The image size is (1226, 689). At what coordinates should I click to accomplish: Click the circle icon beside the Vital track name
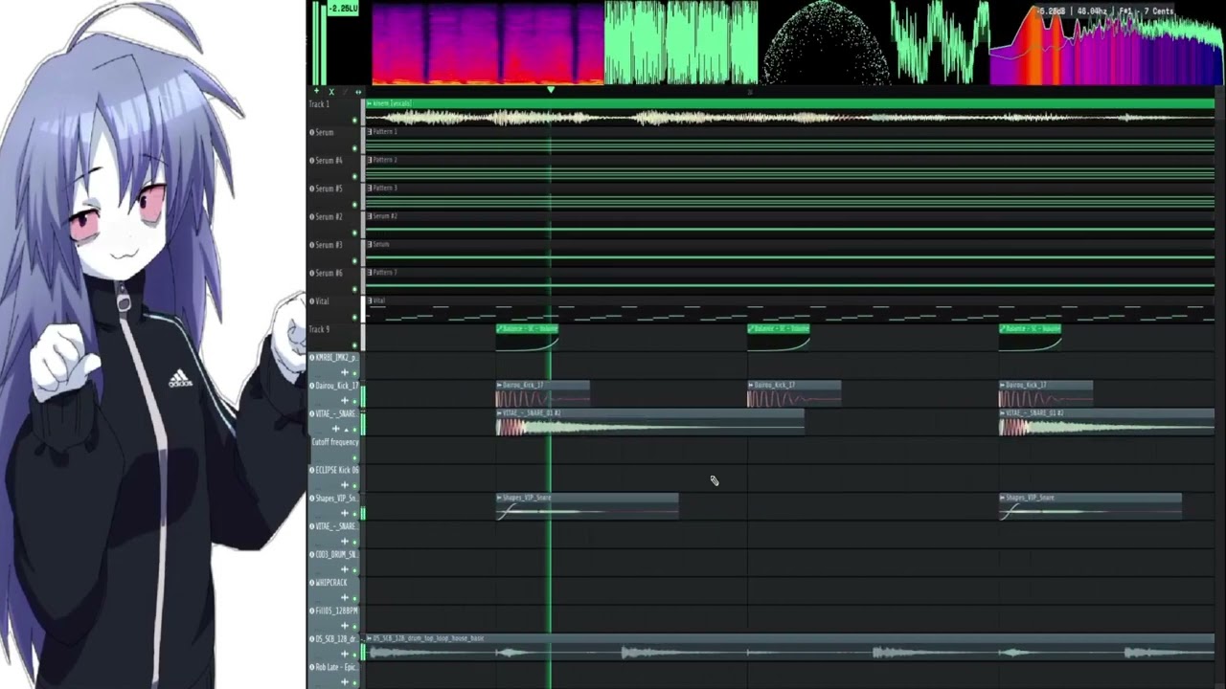pyautogui.click(x=312, y=301)
